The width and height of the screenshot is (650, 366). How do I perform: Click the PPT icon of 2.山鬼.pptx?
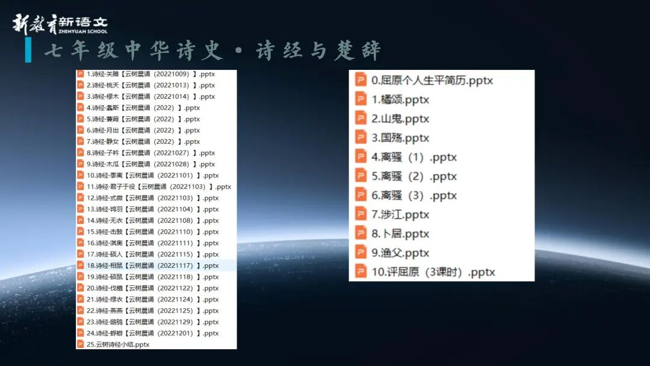[361, 119]
